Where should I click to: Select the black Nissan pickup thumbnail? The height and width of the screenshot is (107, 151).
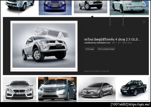tap(133, 89)
